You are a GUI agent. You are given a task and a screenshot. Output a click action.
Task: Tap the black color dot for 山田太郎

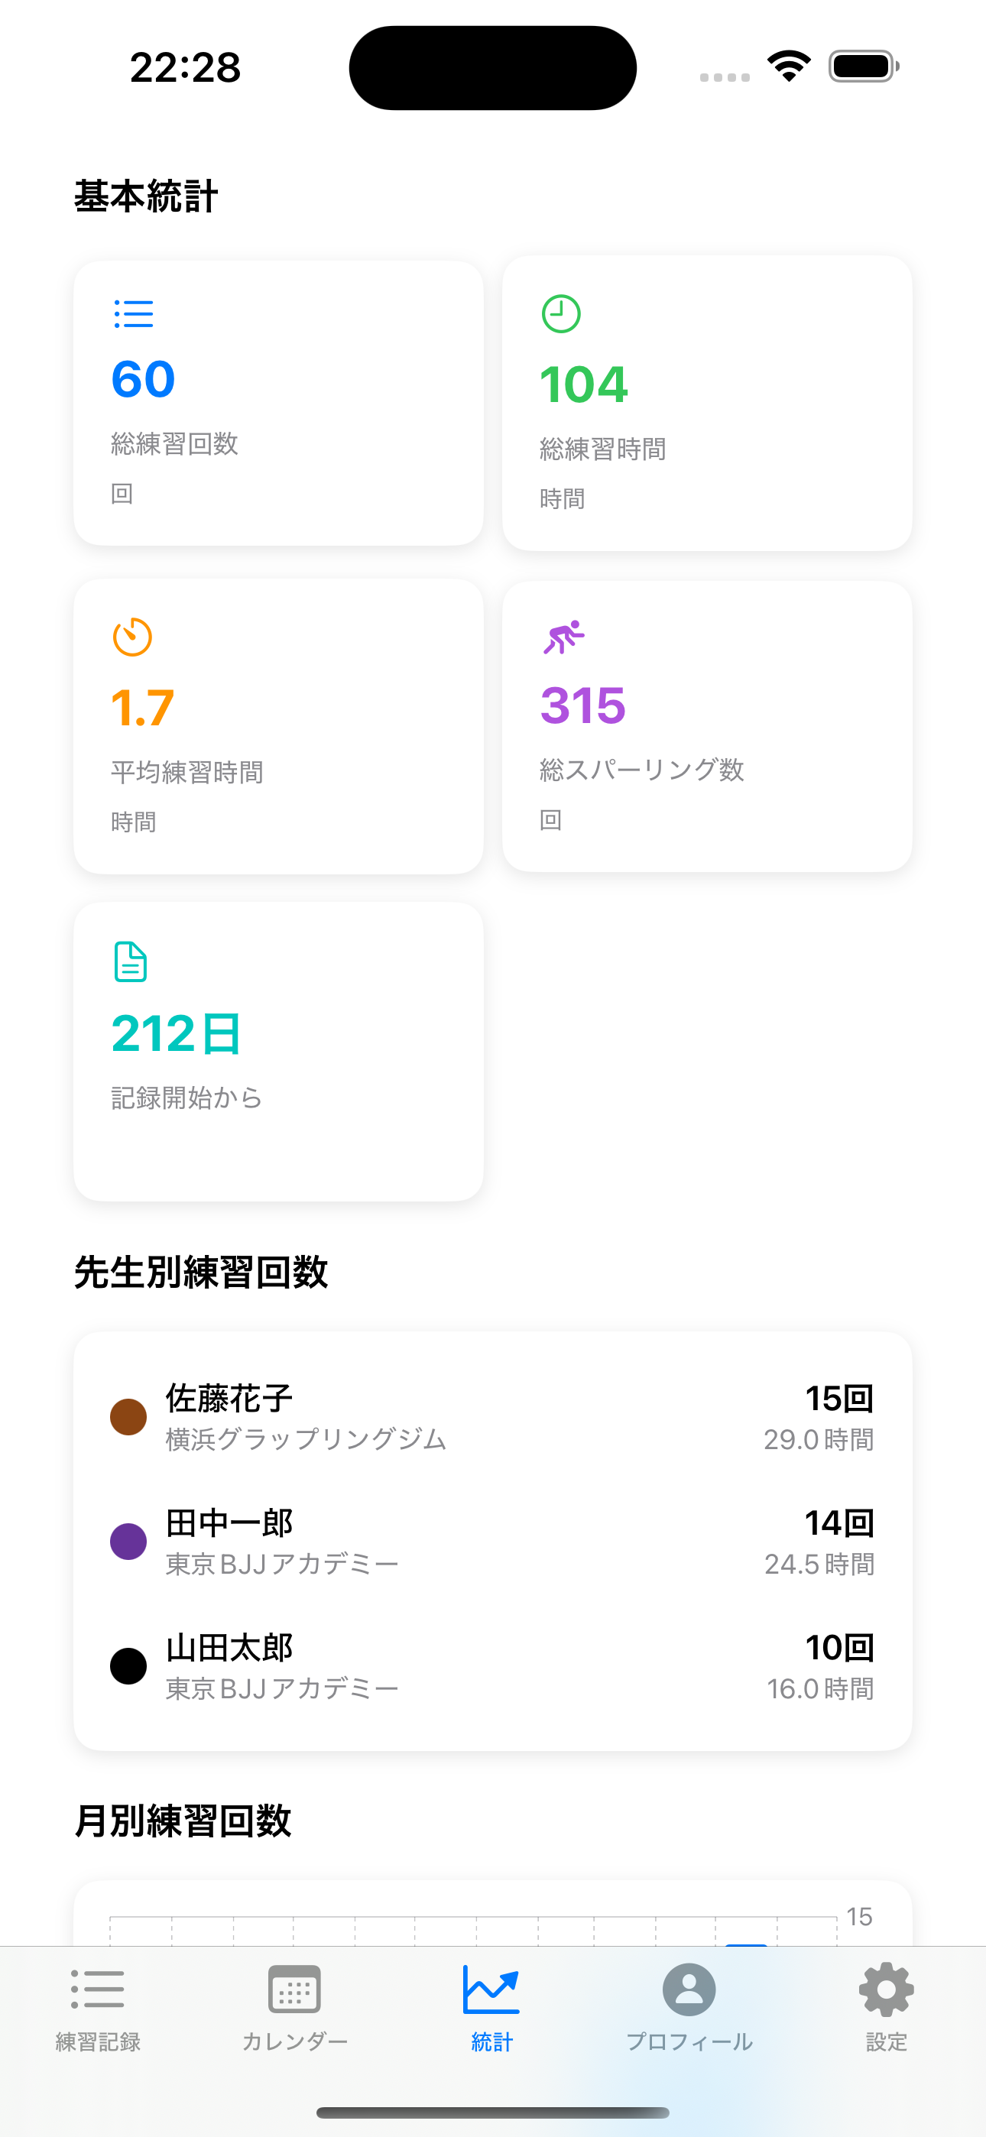128,1665
